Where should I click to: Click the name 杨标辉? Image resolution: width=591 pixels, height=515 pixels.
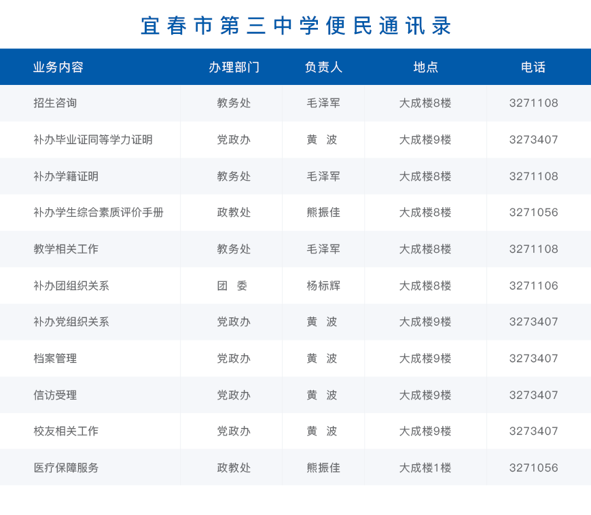pos(323,285)
